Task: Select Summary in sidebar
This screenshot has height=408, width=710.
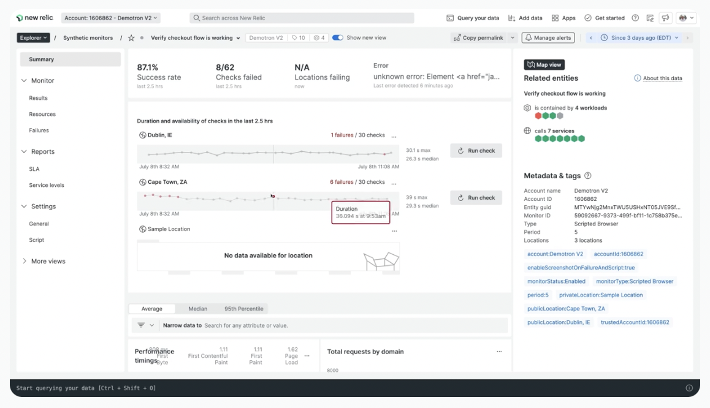Action: [71, 59]
